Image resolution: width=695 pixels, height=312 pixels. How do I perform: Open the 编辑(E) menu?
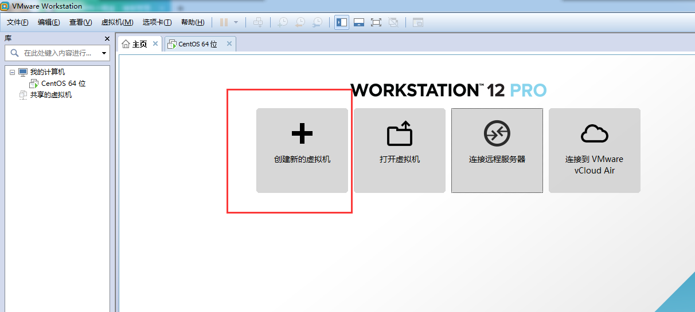pos(49,22)
